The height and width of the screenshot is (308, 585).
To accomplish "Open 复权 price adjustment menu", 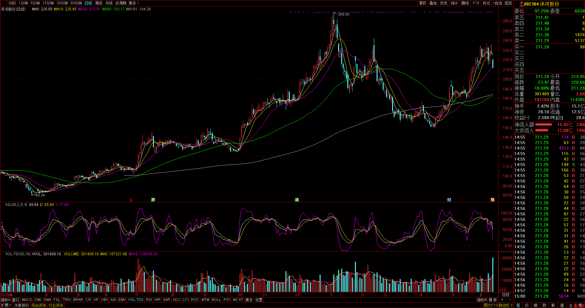I will pos(423,3).
